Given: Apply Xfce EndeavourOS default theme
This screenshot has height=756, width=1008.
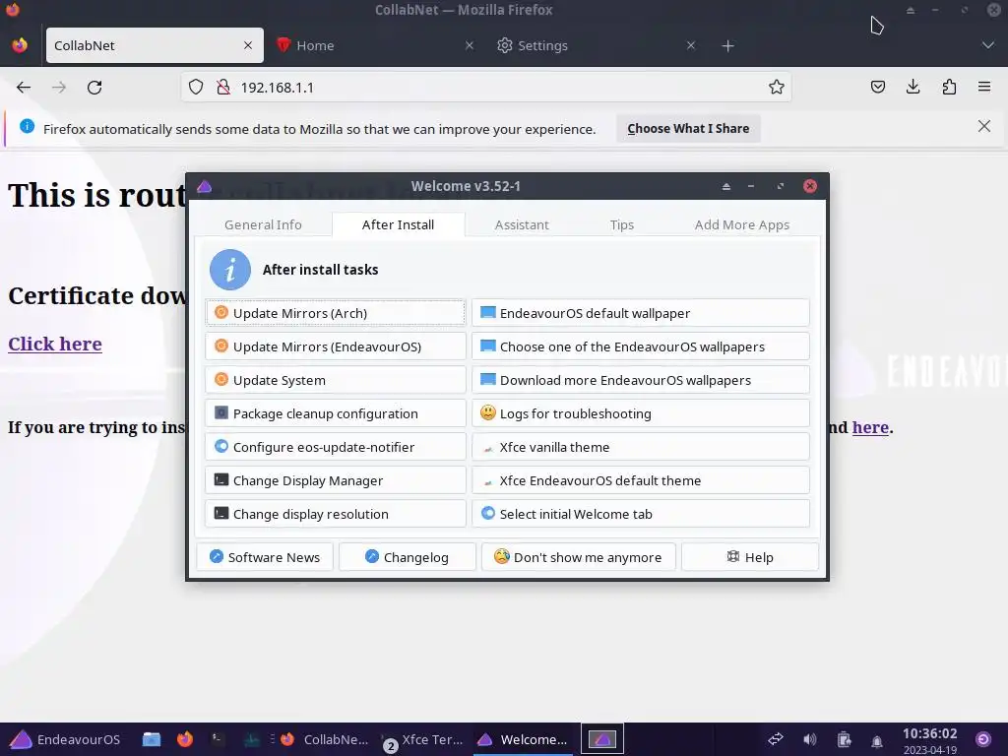Looking at the screenshot, I should (640, 480).
